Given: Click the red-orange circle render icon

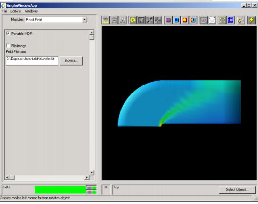Looking at the screenshot, I should click(185, 20).
